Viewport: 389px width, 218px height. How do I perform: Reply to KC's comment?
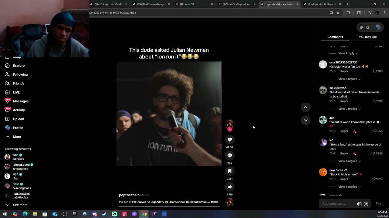(344, 154)
